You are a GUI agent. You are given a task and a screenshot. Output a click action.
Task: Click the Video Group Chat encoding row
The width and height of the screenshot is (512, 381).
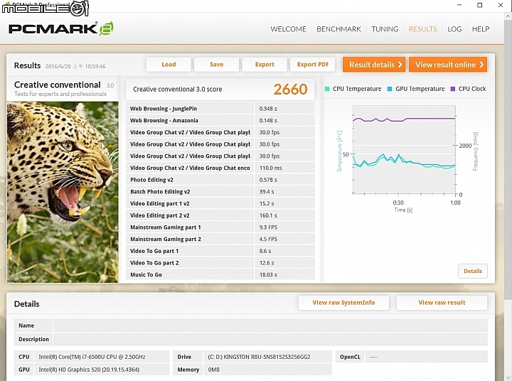220,168
